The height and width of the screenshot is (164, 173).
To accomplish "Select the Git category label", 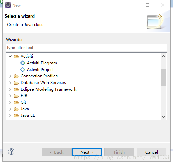I will [x=23, y=102].
